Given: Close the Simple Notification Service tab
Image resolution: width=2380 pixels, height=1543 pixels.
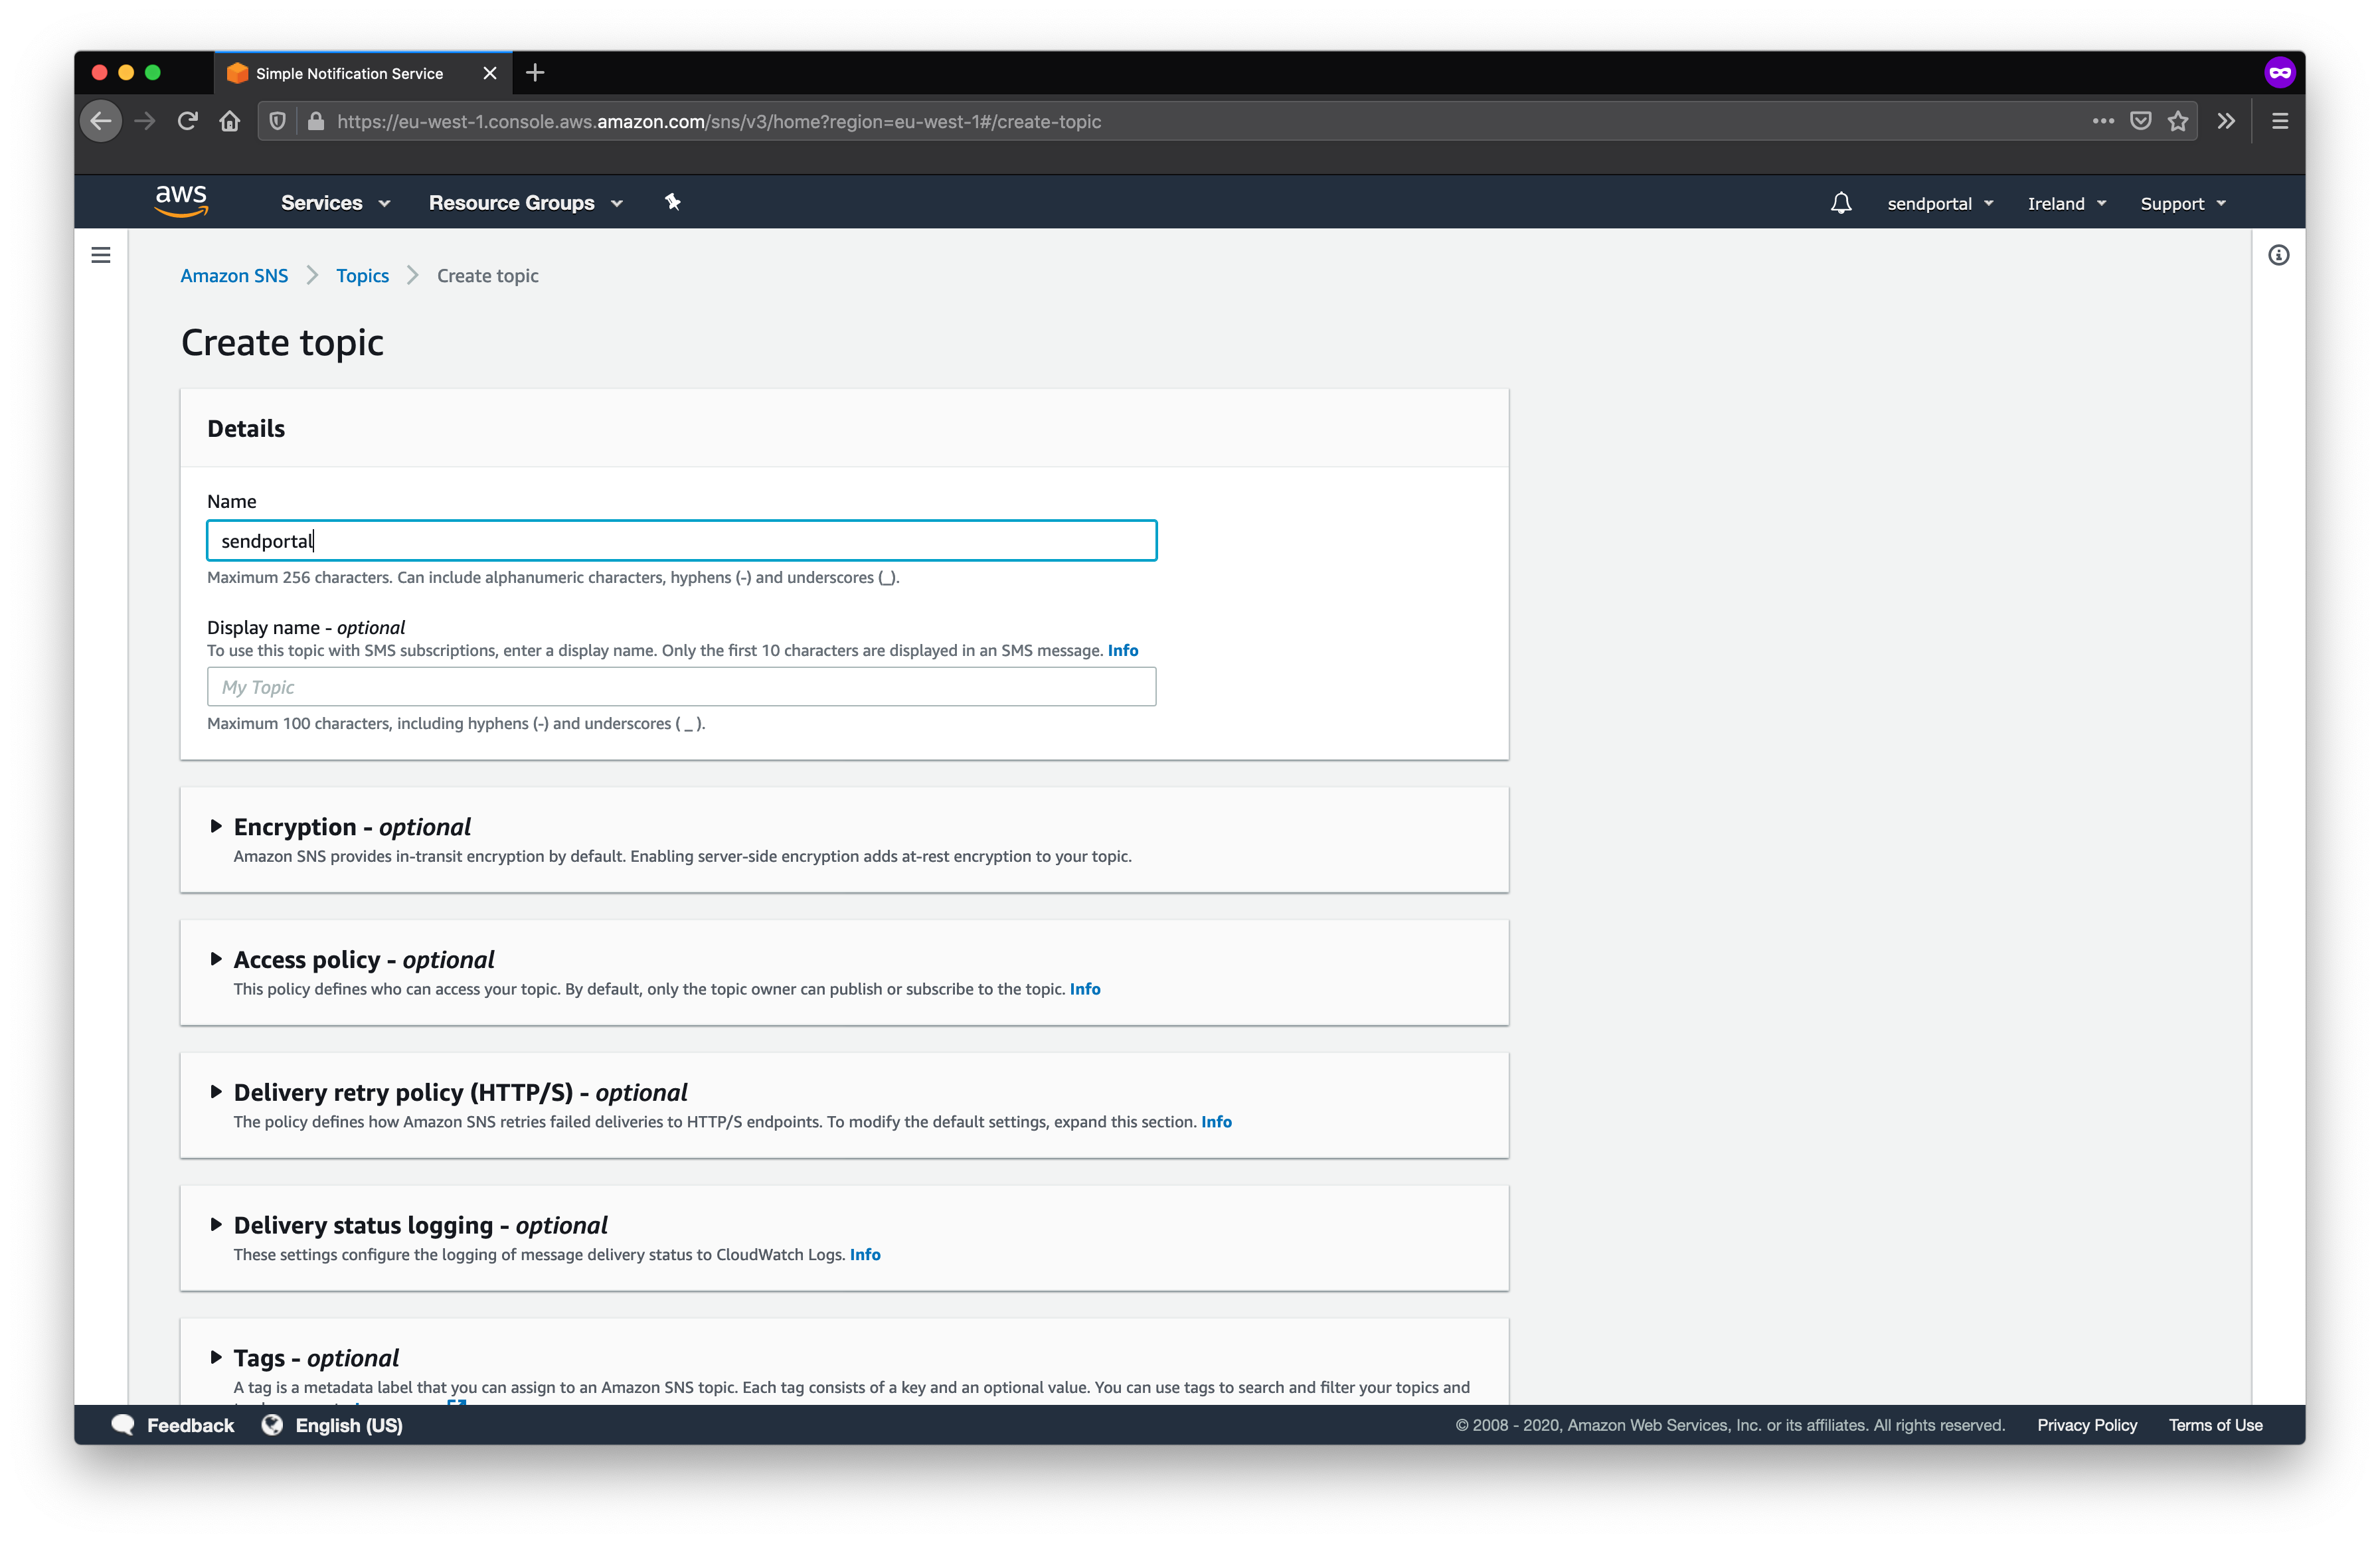Looking at the screenshot, I should tap(490, 73).
